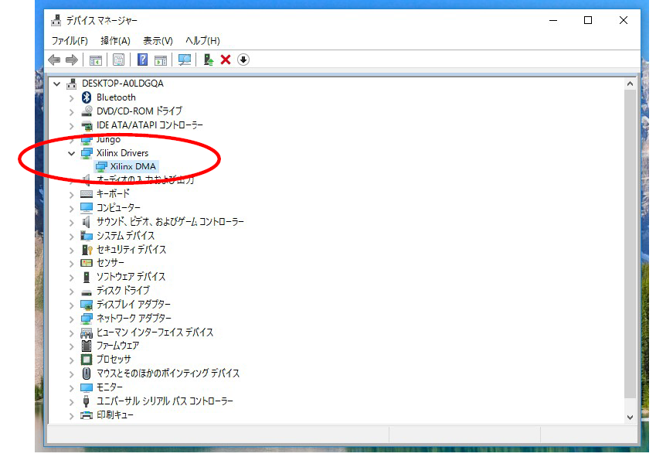Click the down-arrow disable device icon
656x457 pixels.
(x=243, y=60)
